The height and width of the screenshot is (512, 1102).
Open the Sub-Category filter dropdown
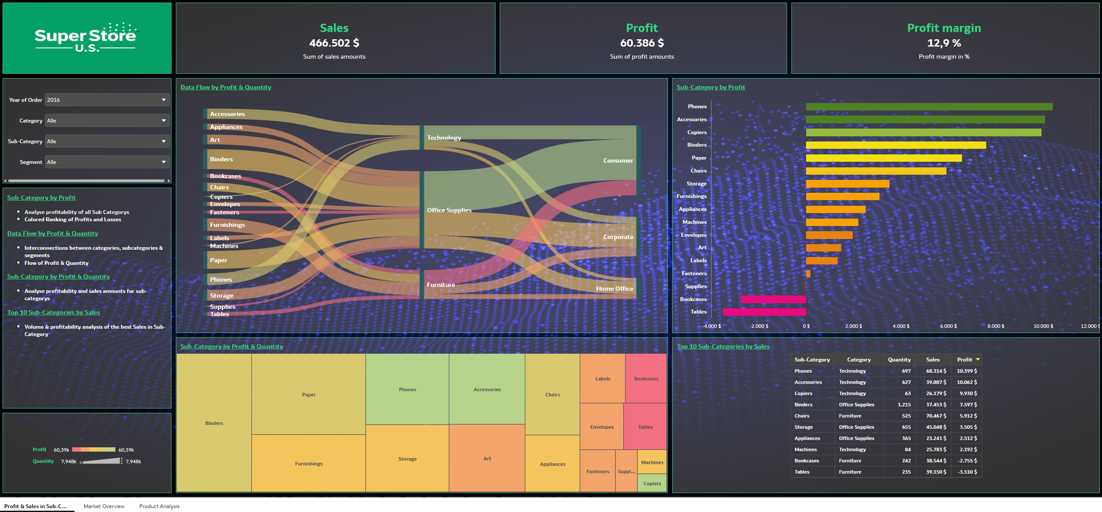coord(107,141)
